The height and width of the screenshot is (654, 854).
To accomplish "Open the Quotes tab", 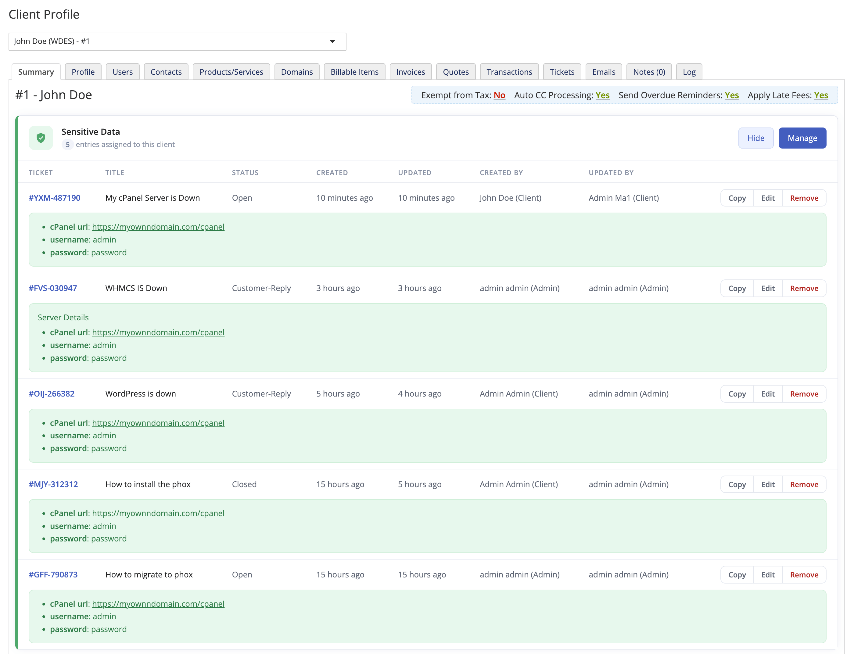I will (455, 72).
